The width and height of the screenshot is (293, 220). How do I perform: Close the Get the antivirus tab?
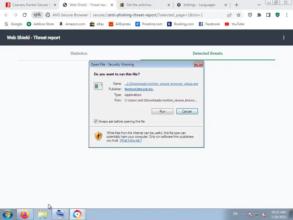169,5
